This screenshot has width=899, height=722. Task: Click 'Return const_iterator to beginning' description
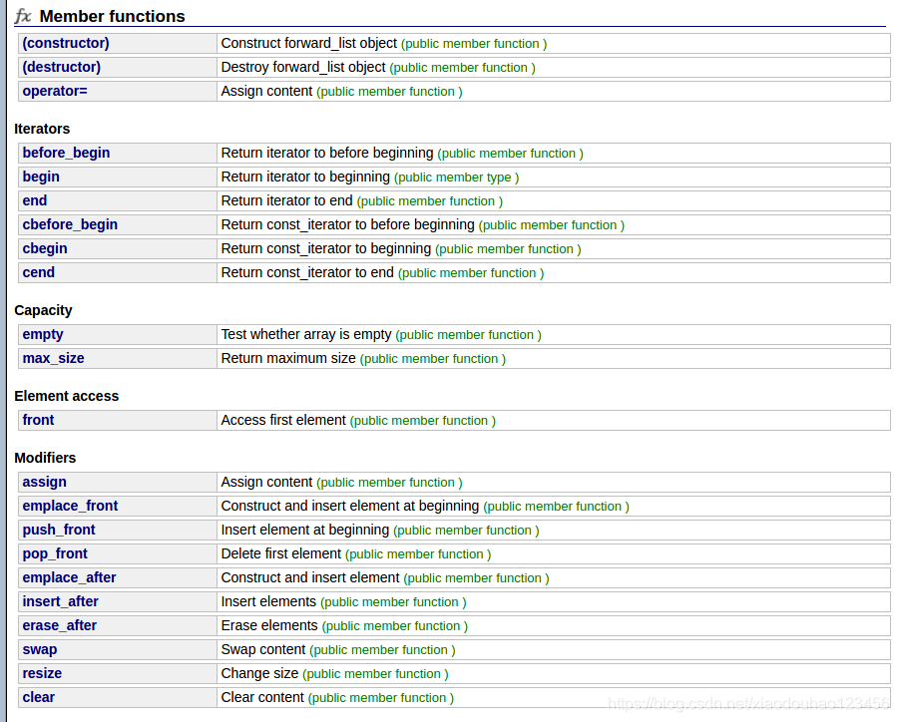click(326, 248)
